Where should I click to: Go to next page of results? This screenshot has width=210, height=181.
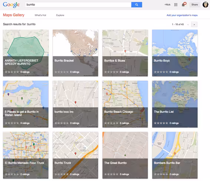coord(194,24)
